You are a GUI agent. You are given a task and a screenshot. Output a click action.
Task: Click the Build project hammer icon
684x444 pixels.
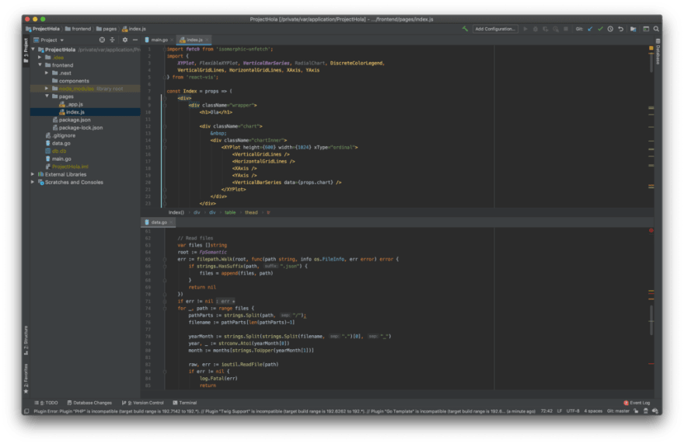(465, 29)
